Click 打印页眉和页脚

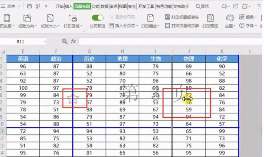182,26
